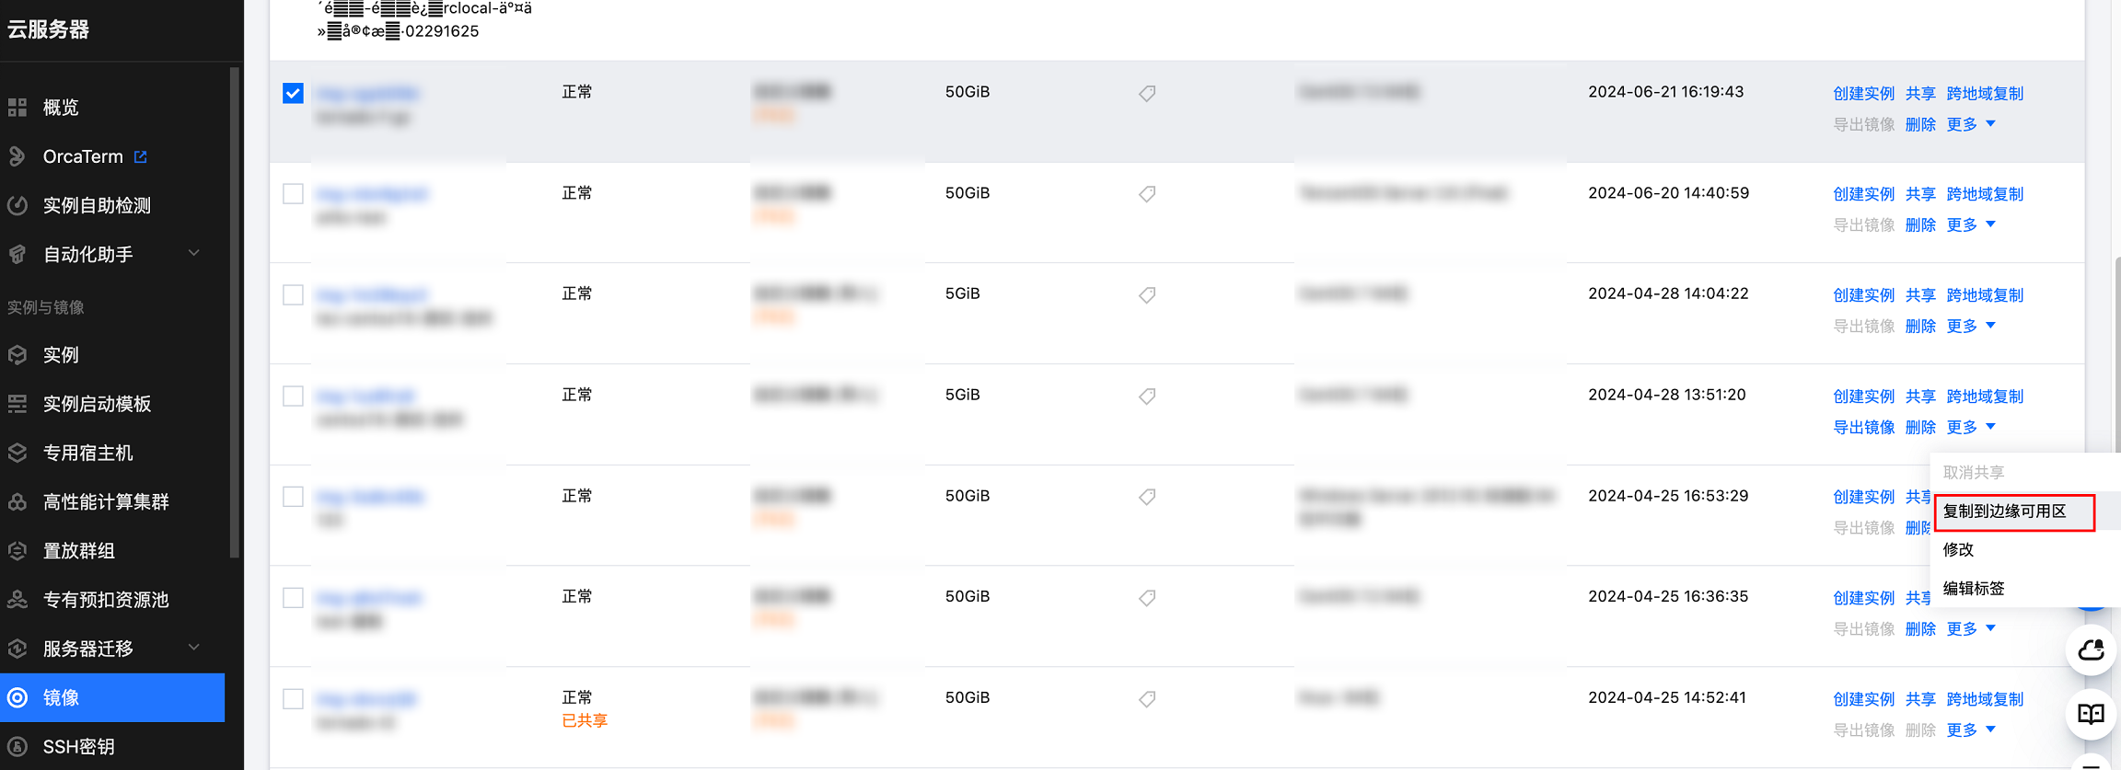2121x770 pixels.
Task: Select the checkbox for the 已共享 image row
Action: tap(293, 699)
